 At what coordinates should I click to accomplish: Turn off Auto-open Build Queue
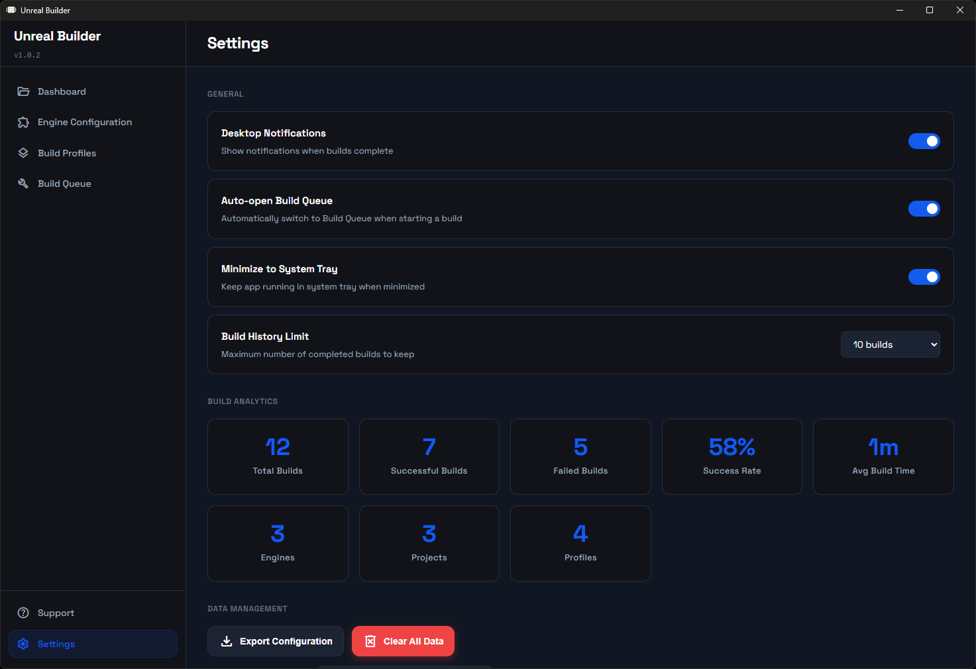(x=924, y=209)
